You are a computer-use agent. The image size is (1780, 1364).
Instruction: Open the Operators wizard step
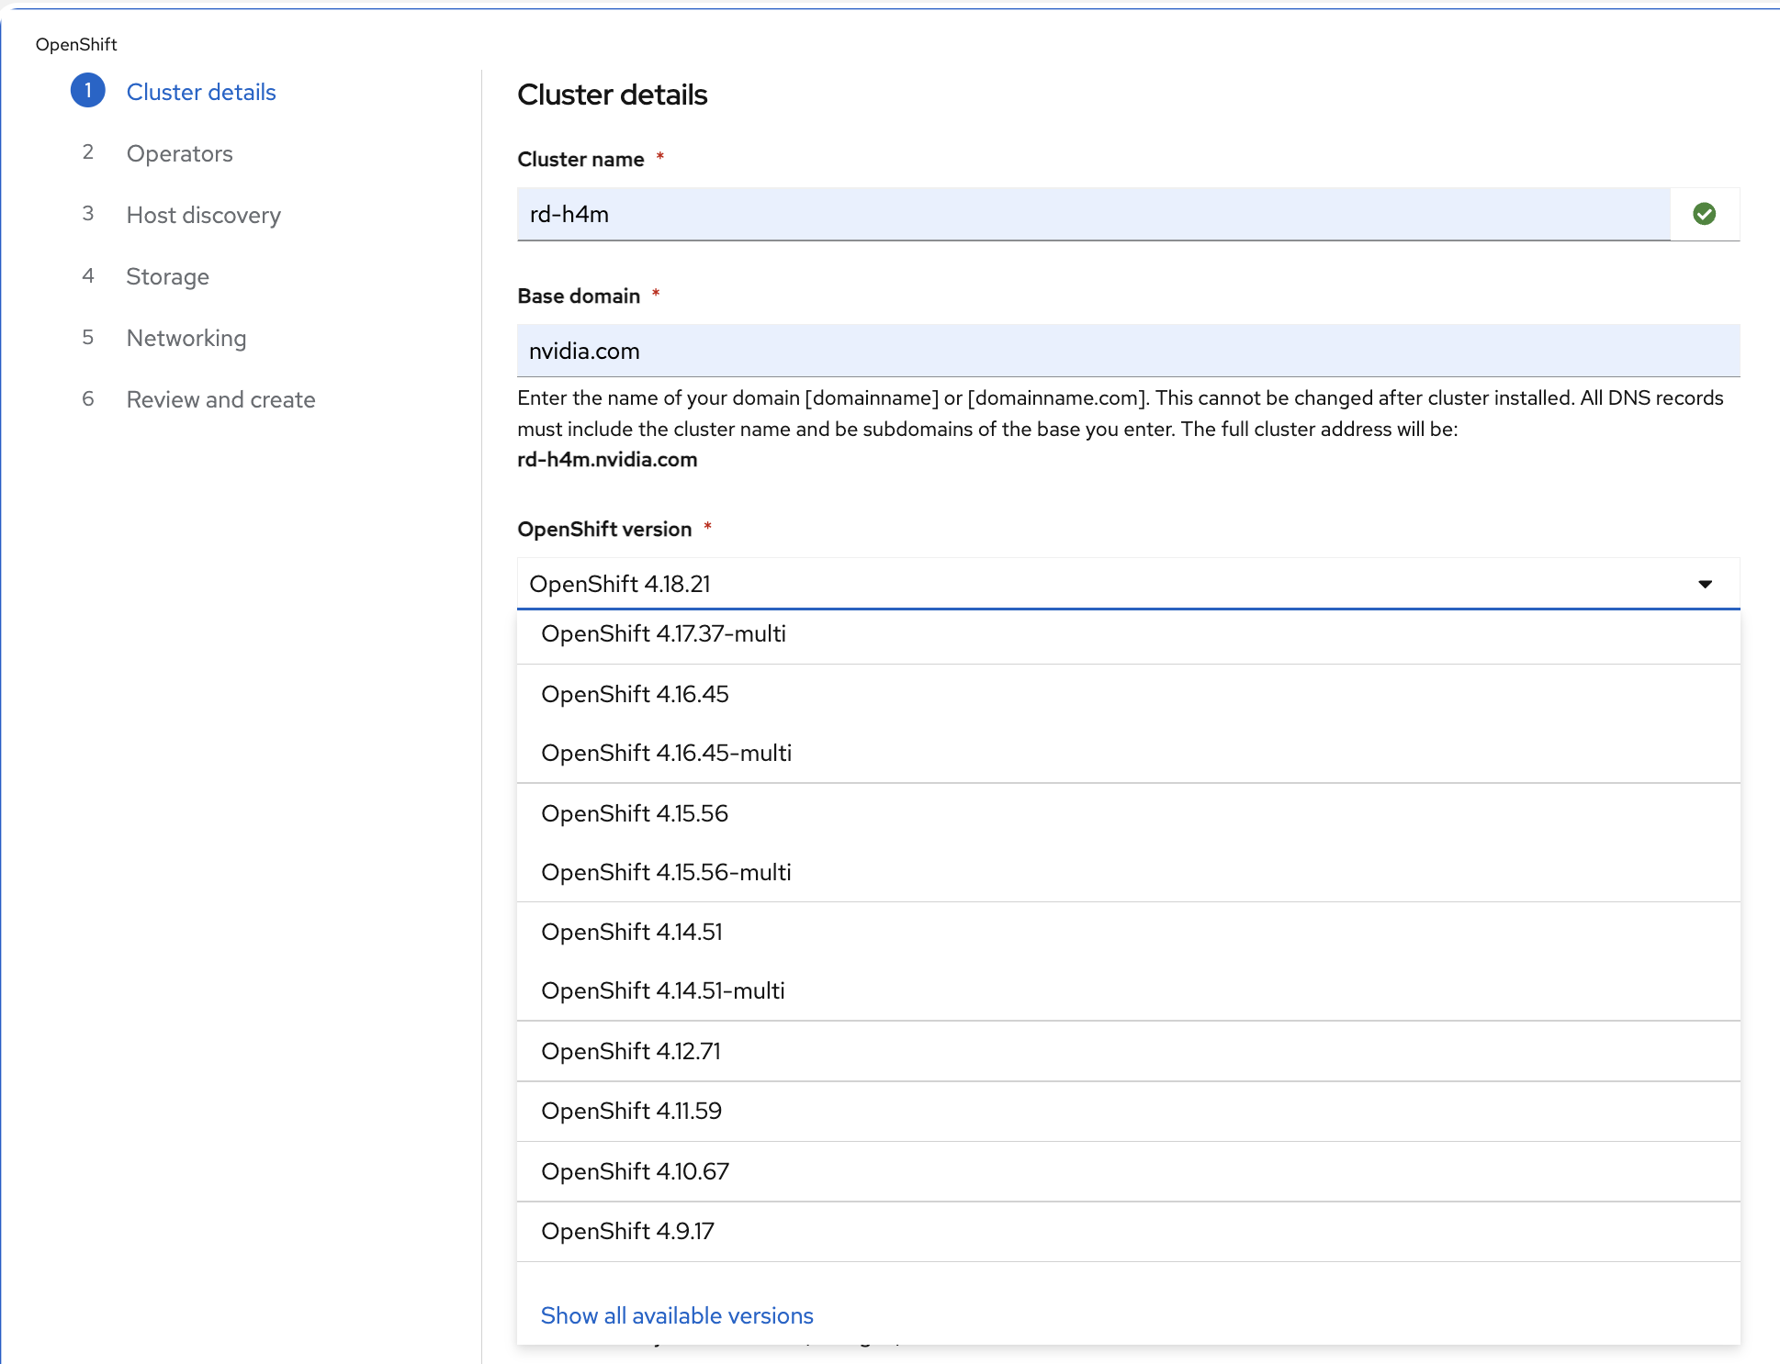(179, 153)
